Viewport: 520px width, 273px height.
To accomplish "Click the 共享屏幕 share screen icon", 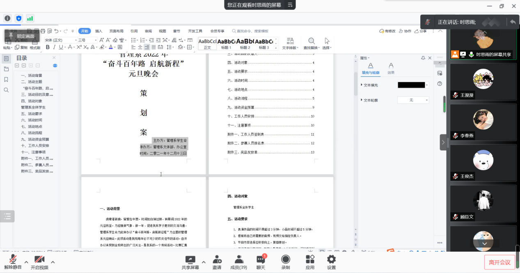I will click(190, 259).
